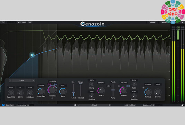Click the De-Click knob
Screen dimensions: 185x125
pyautogui.click(x=92, y=96)
